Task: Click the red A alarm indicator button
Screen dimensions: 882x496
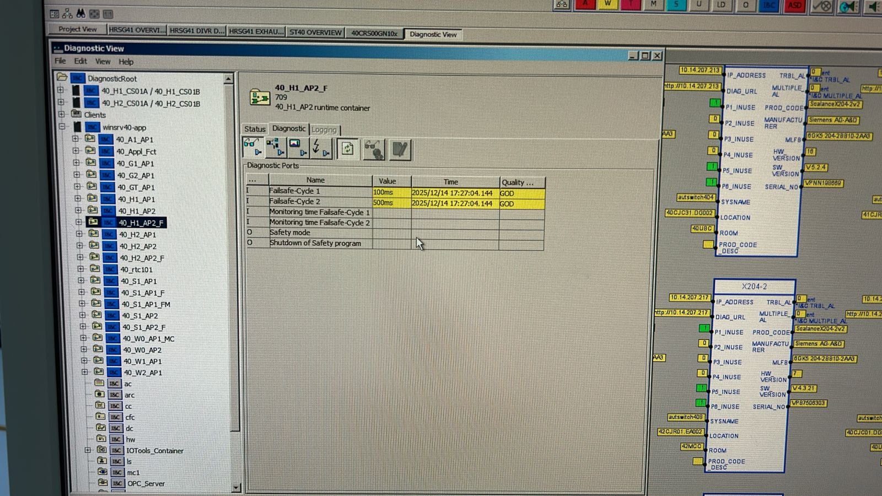Action: [585, 4]
